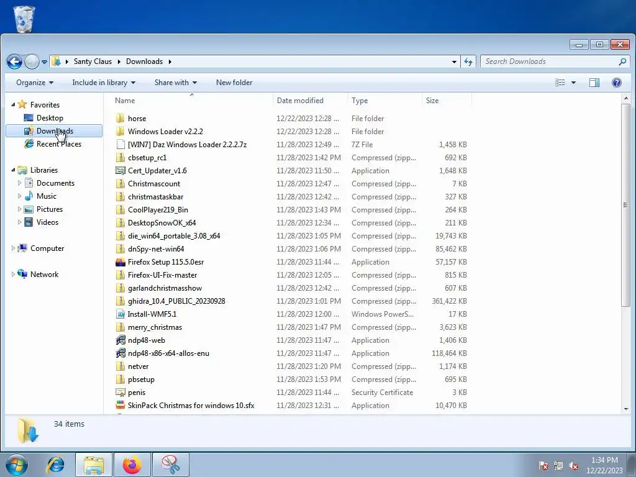Refresh the Downloads folder view

tap(468, 61)
